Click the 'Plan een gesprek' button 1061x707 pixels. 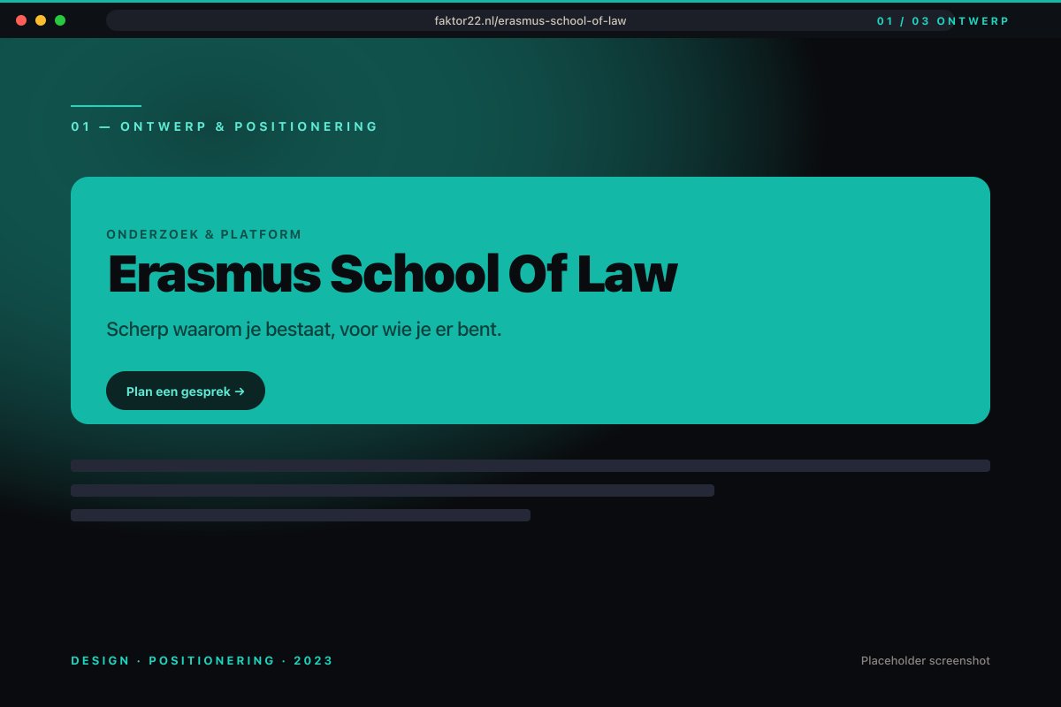pyautogui.click(x=186, y=391)
